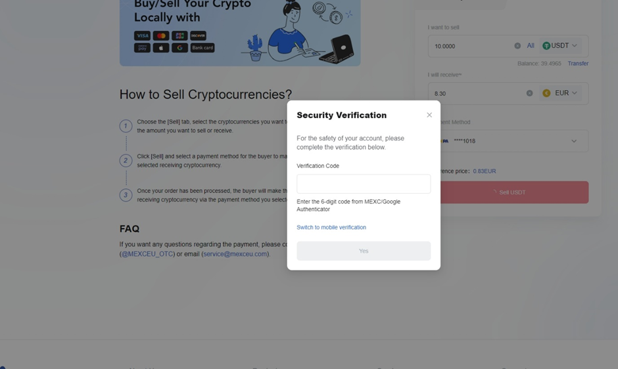The image size is (618, 369).
Task: Open the USDT currency dropdown
Action: coord(559,46)
